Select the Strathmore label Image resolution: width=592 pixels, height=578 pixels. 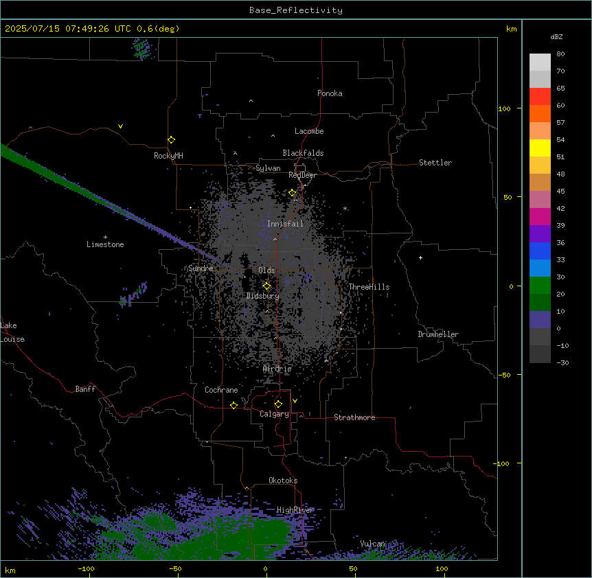tap(354, 417)
